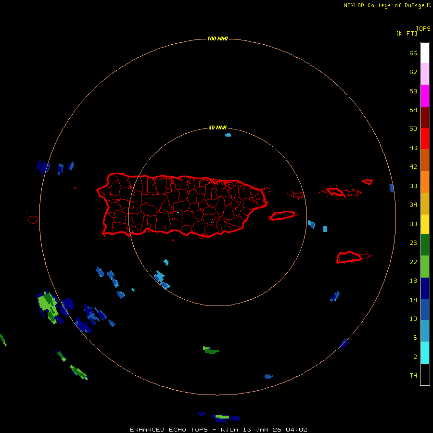Viewport: 433px width, 433px height.
Task: Click the yellow legend swatch
Action: (x=425, y=224)
